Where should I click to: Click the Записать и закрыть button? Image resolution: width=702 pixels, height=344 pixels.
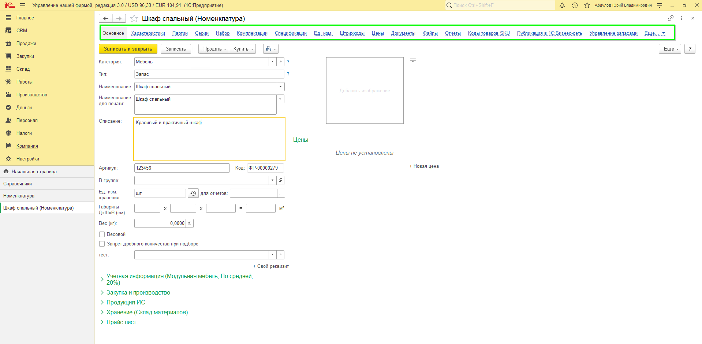click(x=128, y=49)
